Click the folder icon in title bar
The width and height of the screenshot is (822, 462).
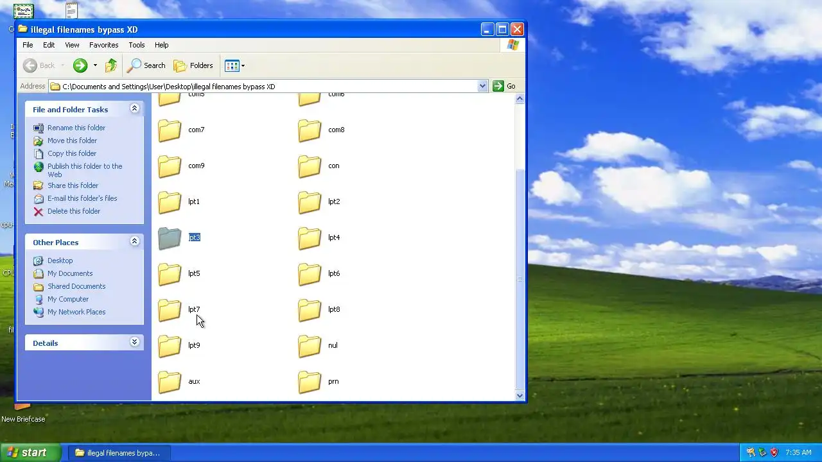[23, 30]
